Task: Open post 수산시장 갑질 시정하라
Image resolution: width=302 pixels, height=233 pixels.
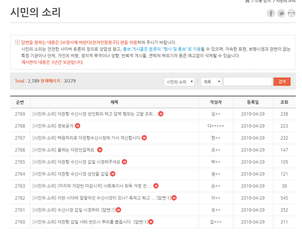Action: tap(74, 210)
